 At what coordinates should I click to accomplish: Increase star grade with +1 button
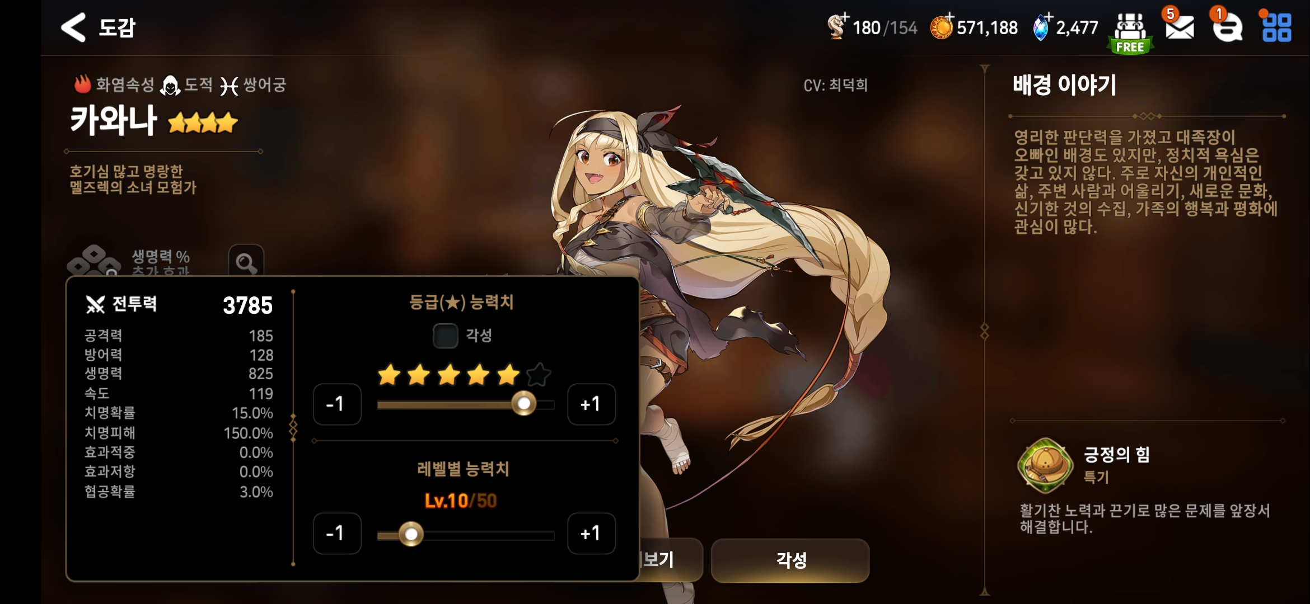[x=591, y=404]
